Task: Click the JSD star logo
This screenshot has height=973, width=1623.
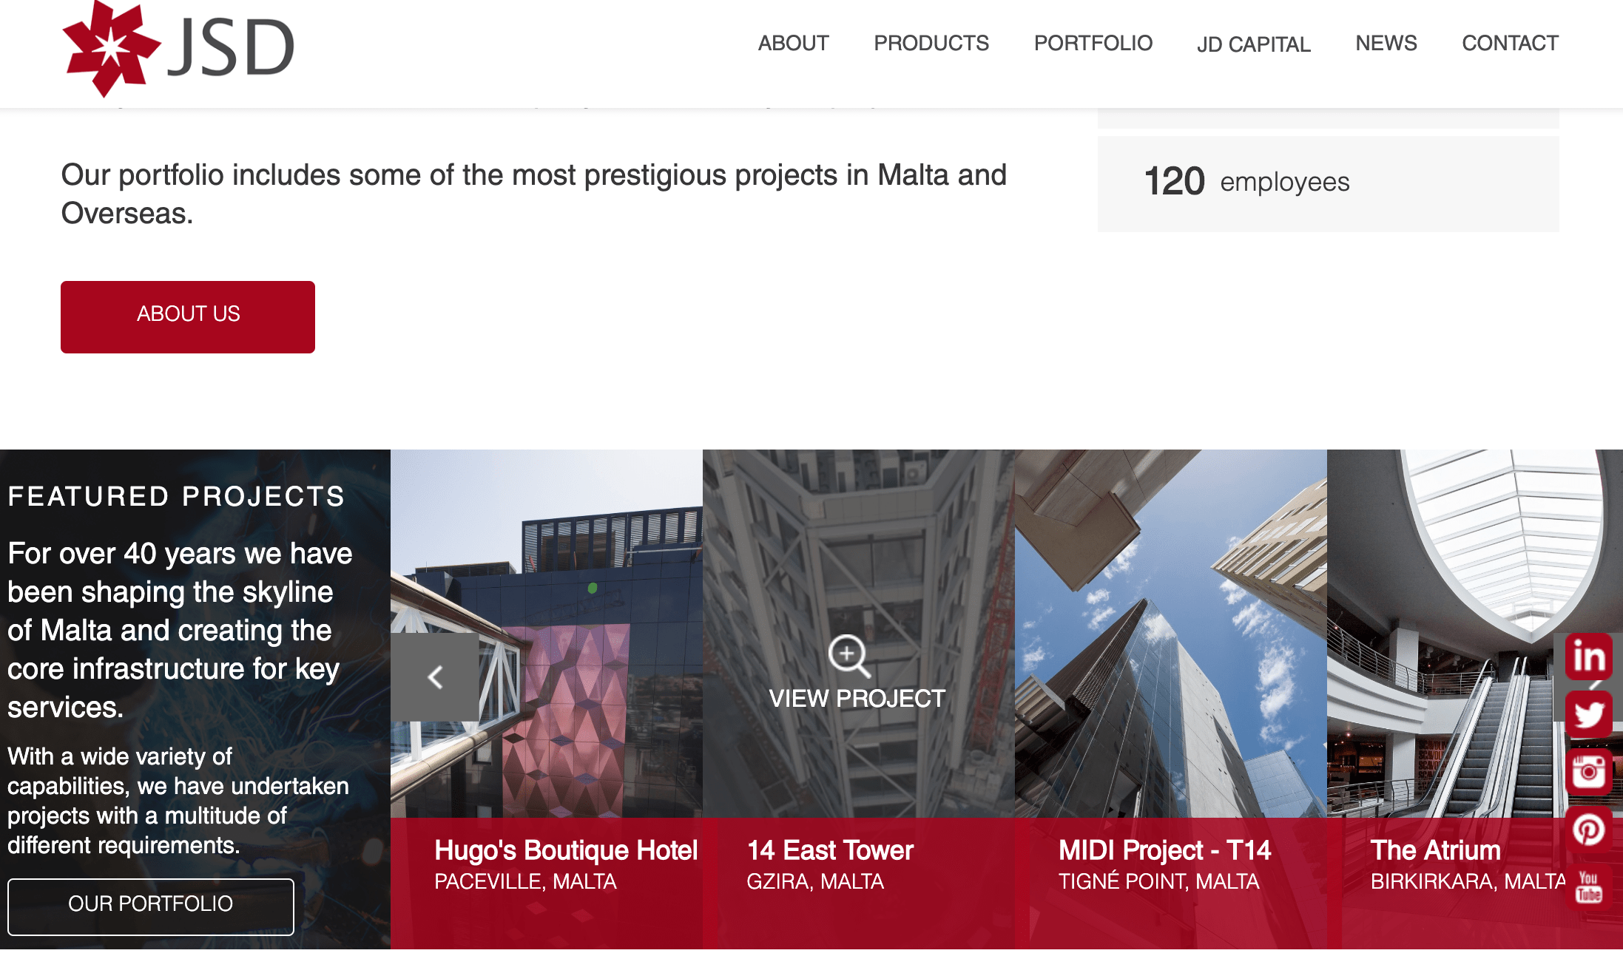Action: pos(111,49)
